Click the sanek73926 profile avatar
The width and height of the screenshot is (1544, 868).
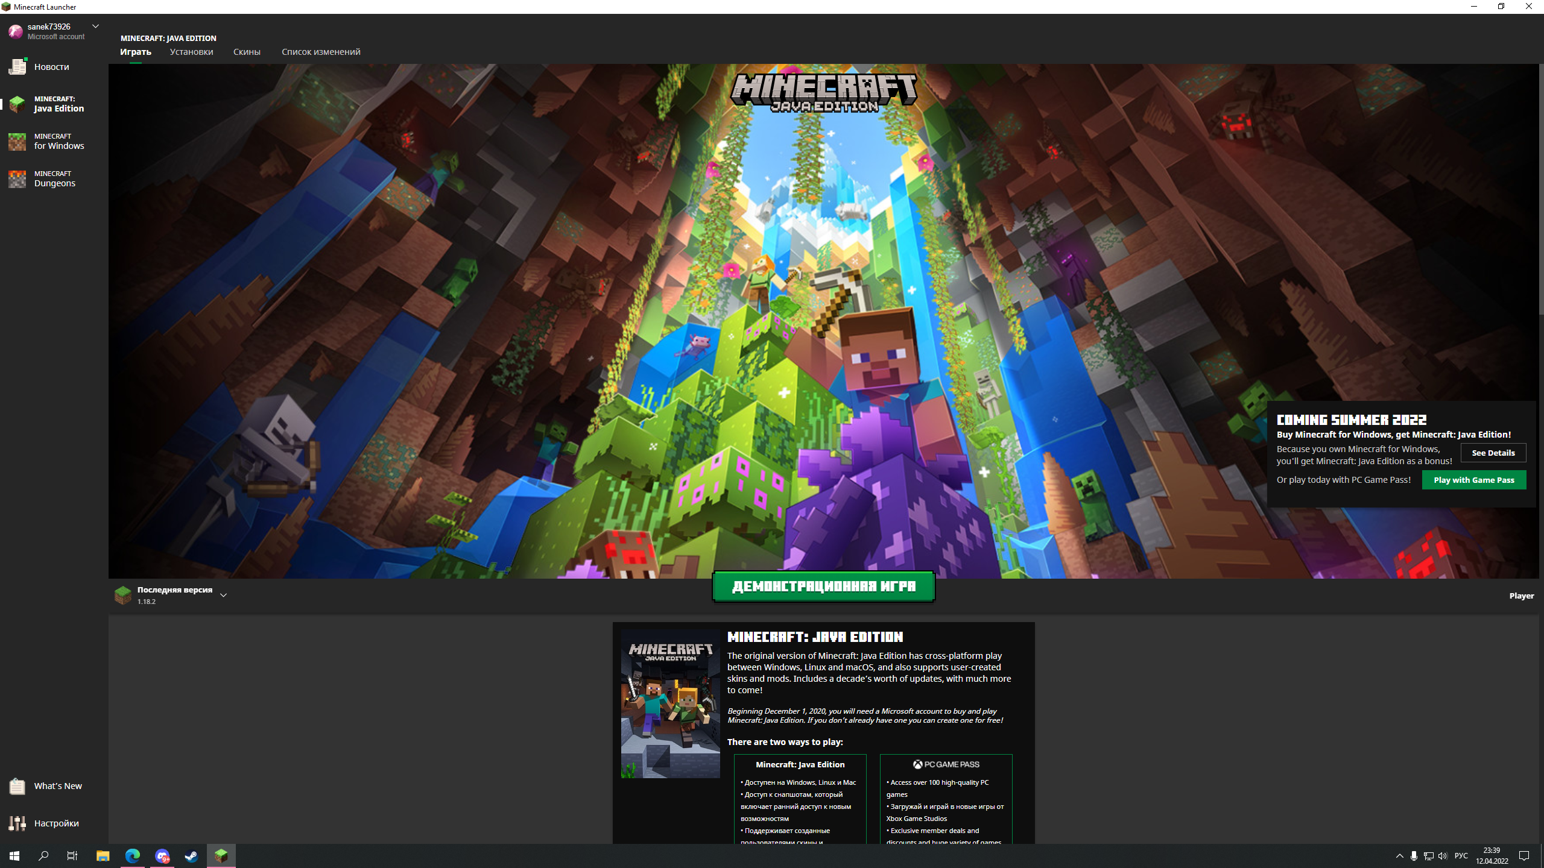(x=15, y=31)
